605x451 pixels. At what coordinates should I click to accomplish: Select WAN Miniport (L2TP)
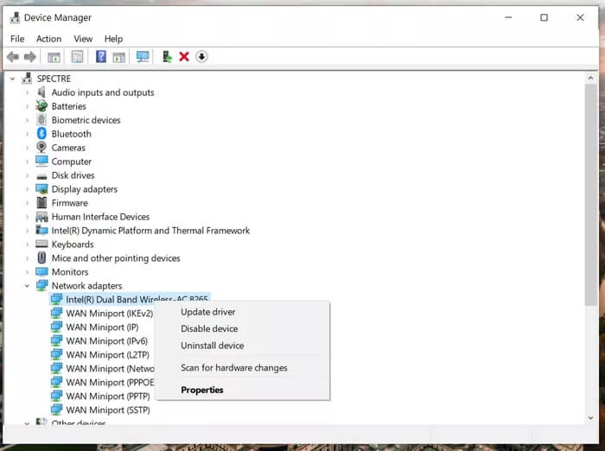click(108, 354)
